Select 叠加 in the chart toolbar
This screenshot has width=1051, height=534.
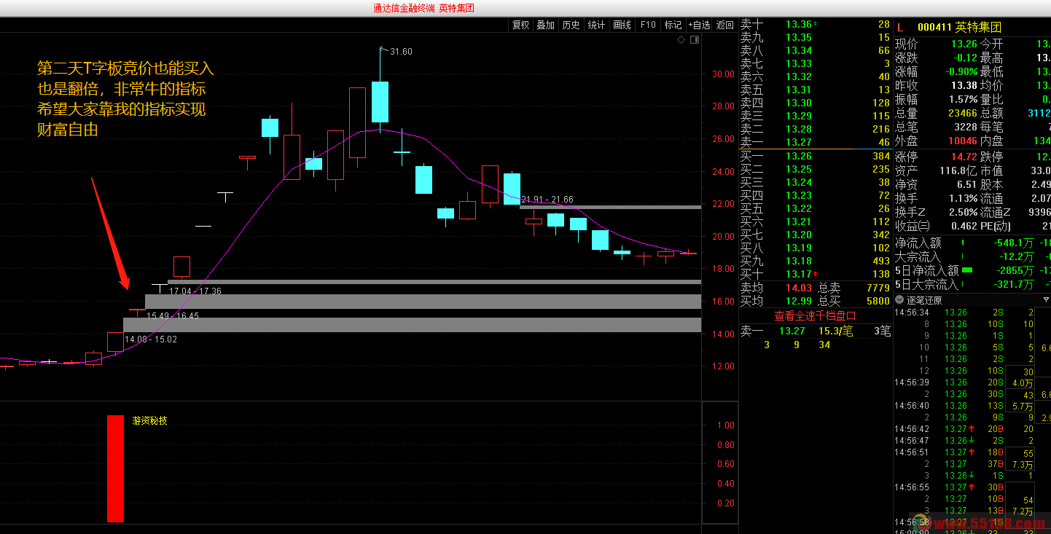[545, 25]
